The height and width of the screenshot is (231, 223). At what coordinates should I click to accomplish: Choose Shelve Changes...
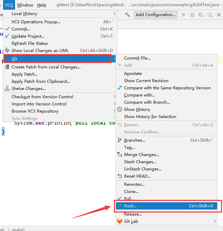pyautogui.click(x=60, y=88)
